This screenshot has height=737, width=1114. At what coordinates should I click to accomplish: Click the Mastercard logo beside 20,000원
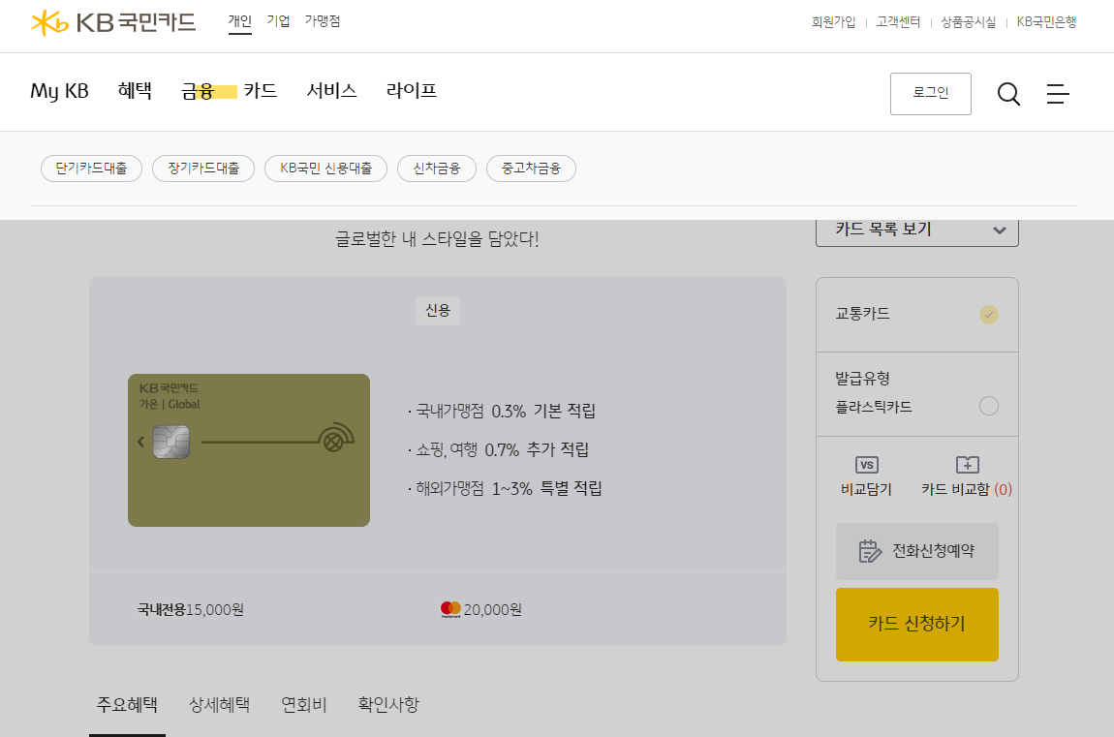450,609
